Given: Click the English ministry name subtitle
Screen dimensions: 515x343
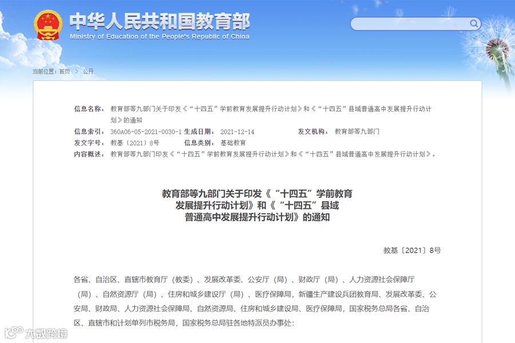Looking at the screenshot, I should pyautogui.click(x=160, y=37).
